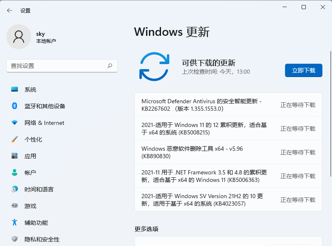Click the sky user avatar icon
332x246 pixels.
19,37
